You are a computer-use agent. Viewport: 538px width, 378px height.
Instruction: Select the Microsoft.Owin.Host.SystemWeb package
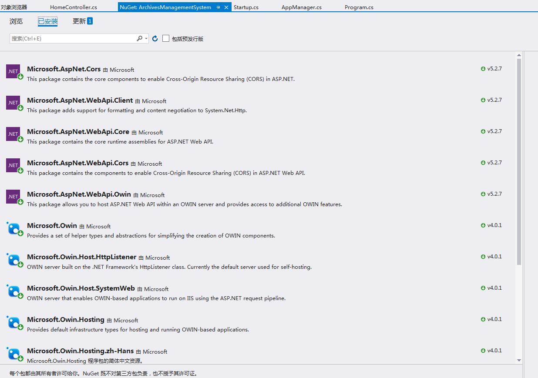point(81,288)
